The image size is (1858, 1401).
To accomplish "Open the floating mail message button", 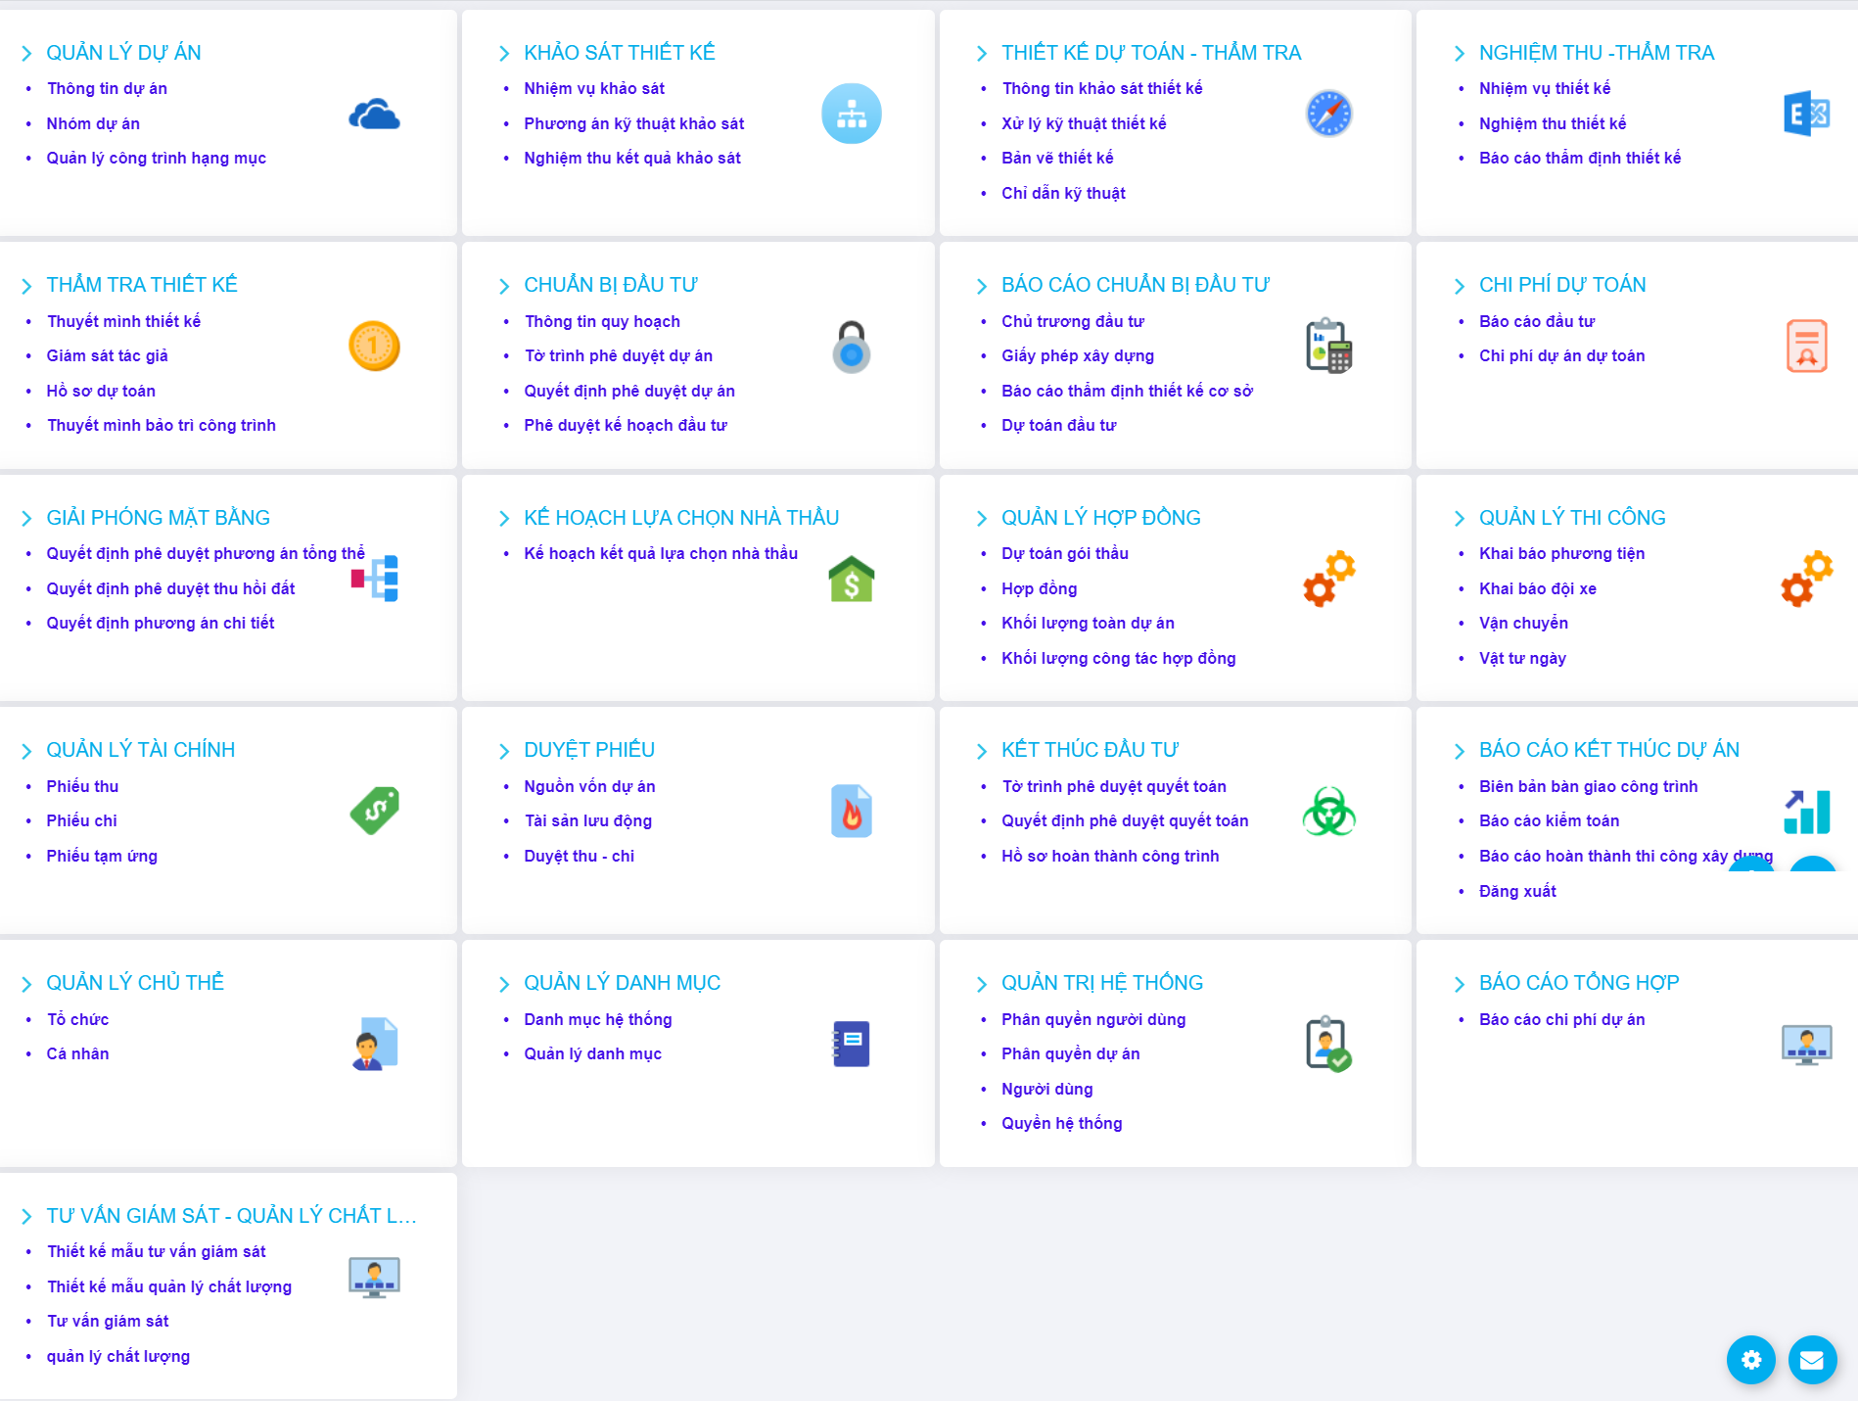I will pos(1812,1360).
